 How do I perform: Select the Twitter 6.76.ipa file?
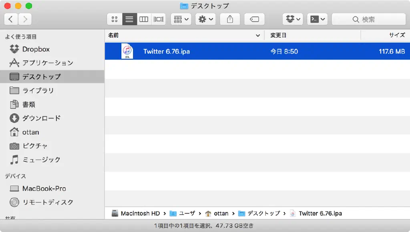[x=166, y=52]
